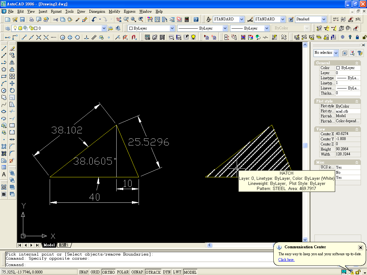Click the Cut scissors icon
The image size is (367, 275).
pos(55,19)
